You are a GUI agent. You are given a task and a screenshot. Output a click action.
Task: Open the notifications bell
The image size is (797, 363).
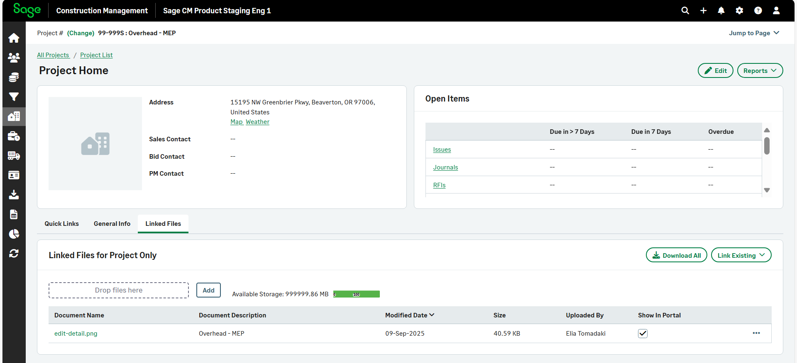tap(721, 11)
